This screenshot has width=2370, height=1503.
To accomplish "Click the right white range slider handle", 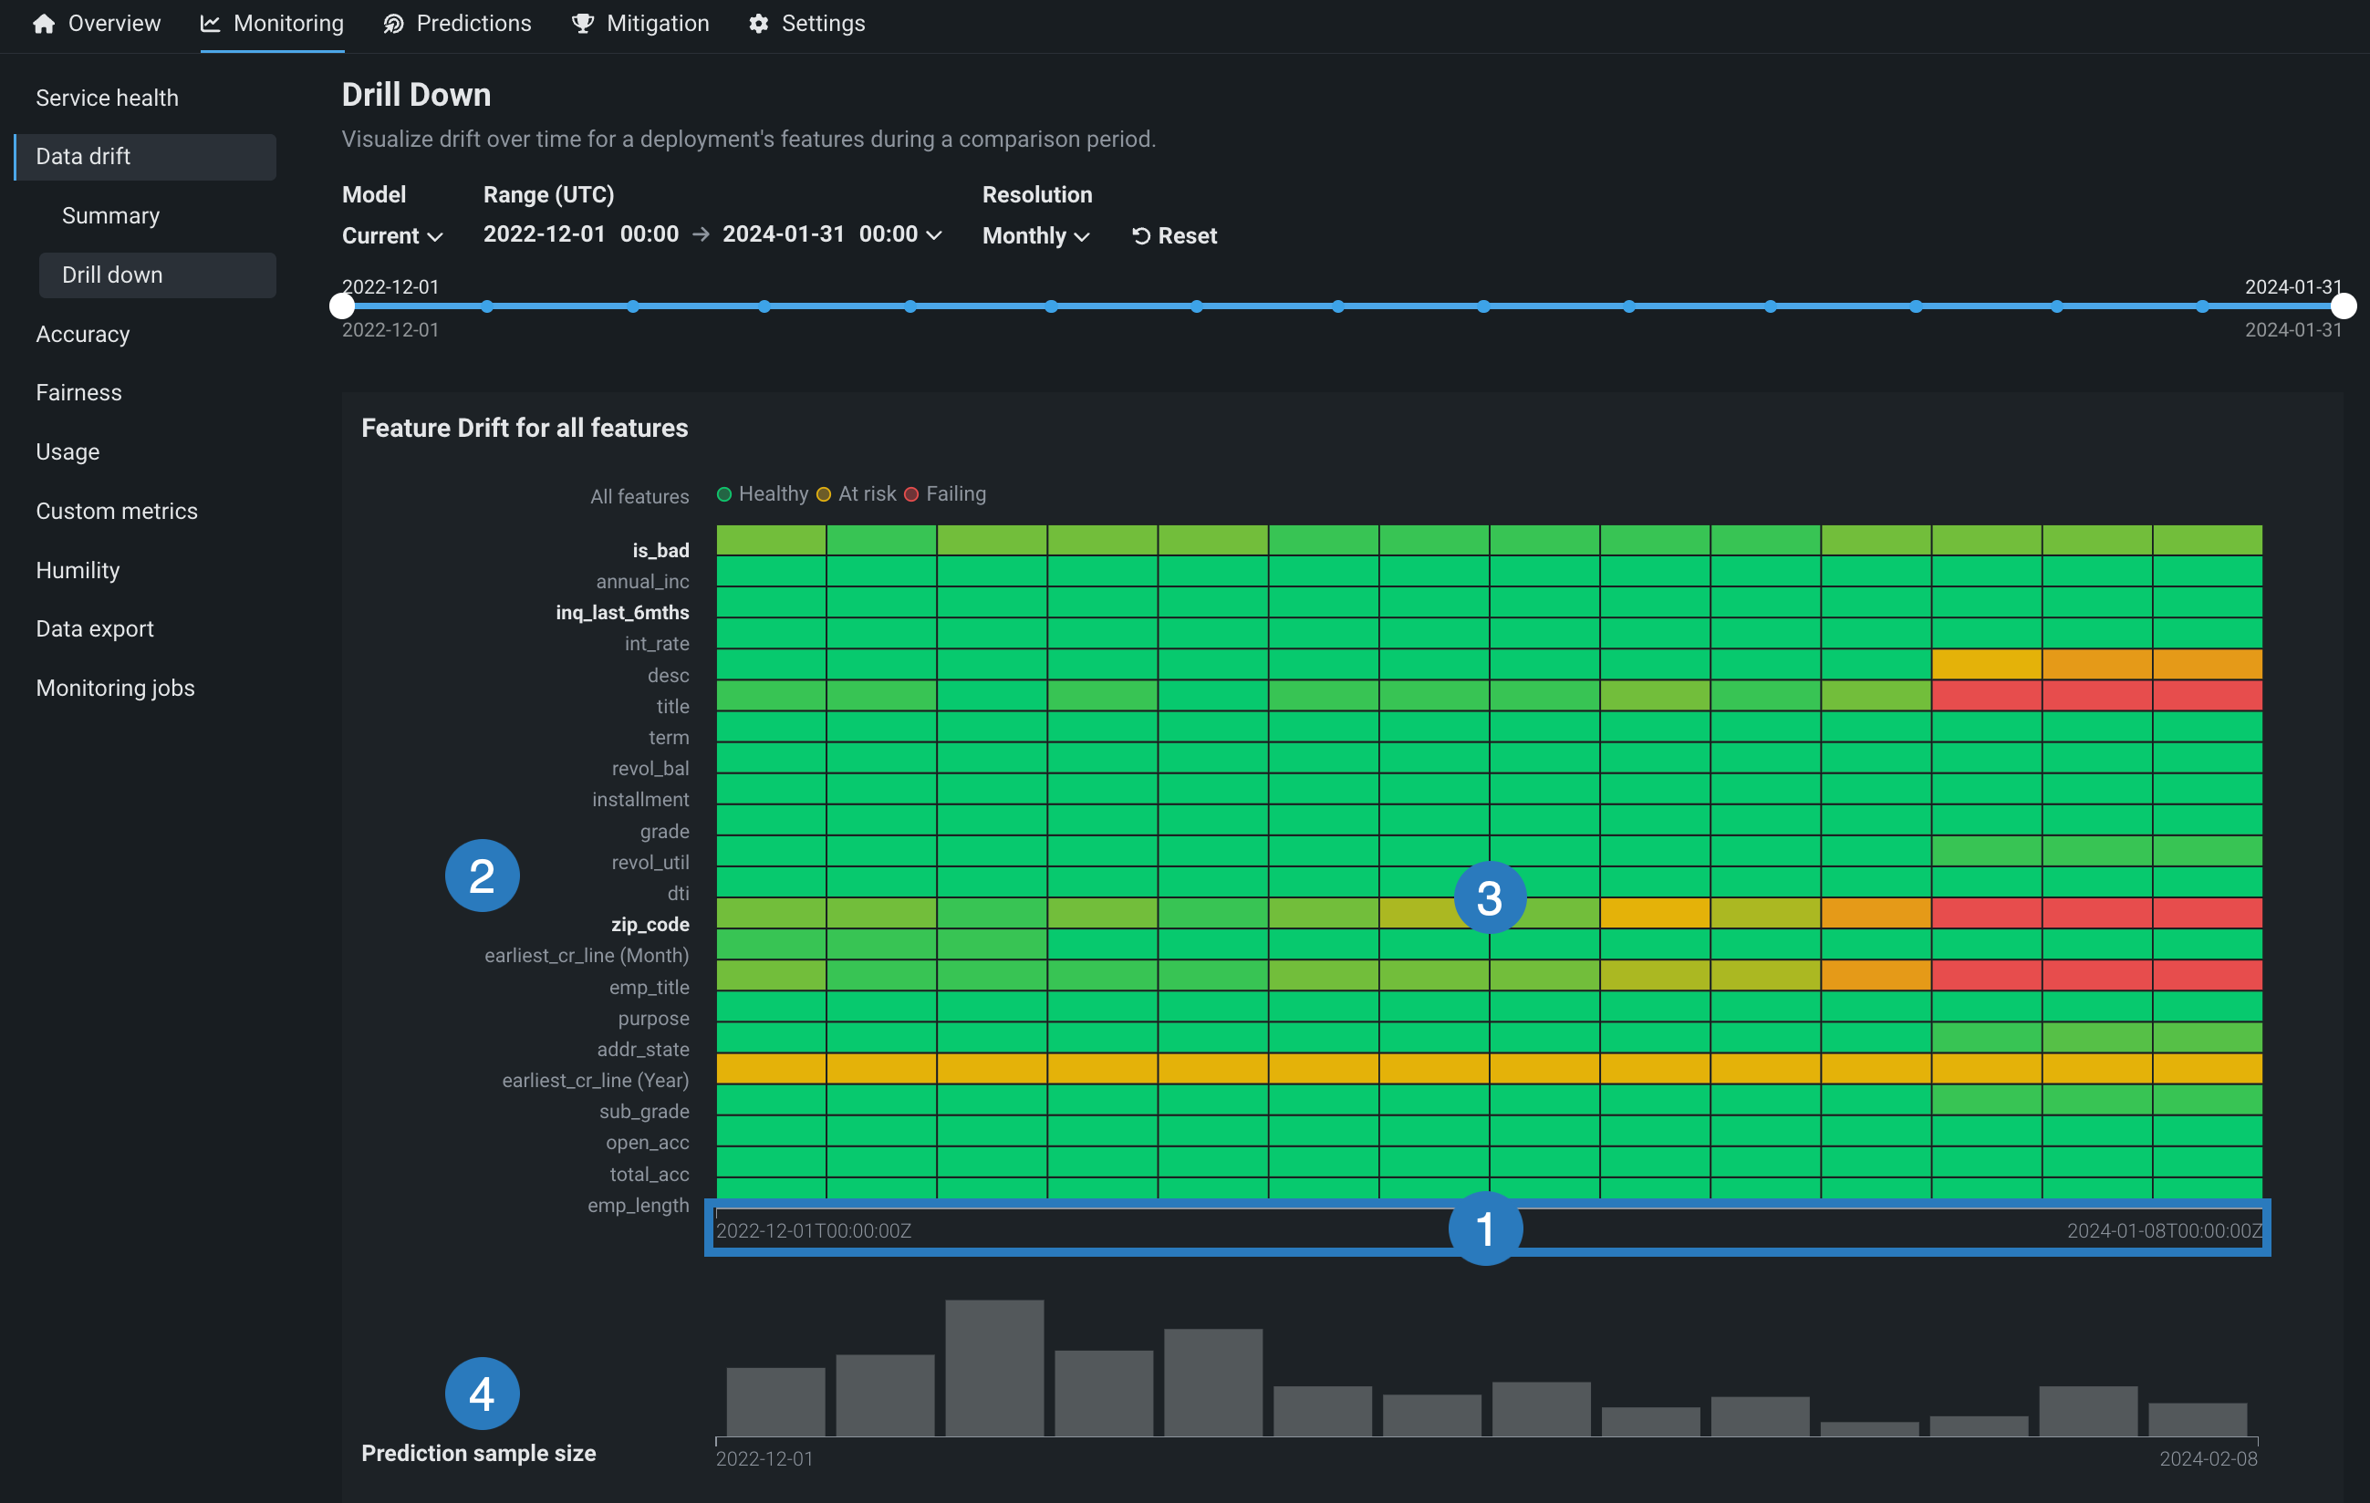I will (2344, 306).
